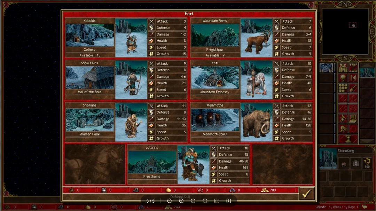
Task: Rotate the image clockwise
Action: 205,201
